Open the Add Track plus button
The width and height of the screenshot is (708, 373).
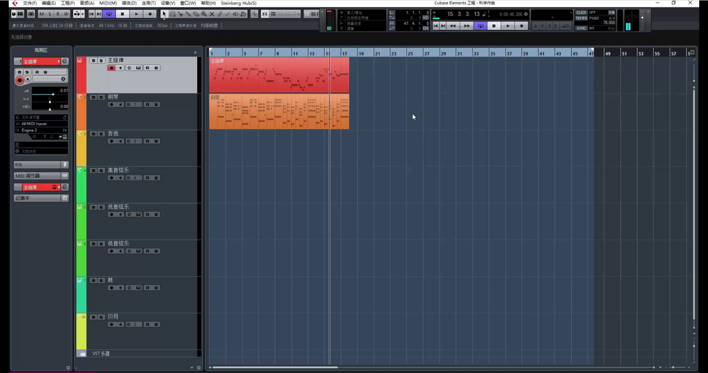point(195,53)
